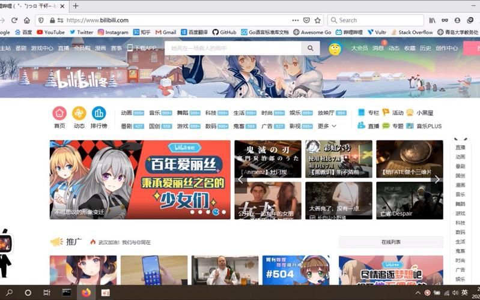This screenshot has height=300, width=480.
Task: Show hidden tray icons with the chevron
Action: 418,293
